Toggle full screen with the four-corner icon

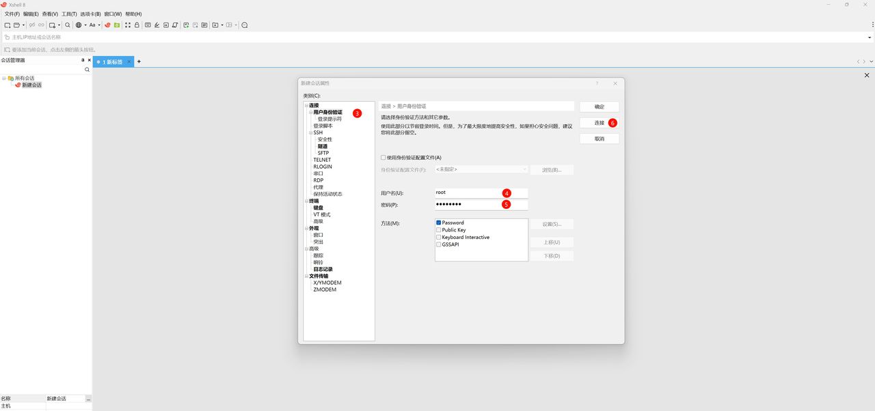pyautogui.click(x=128, y=25)
